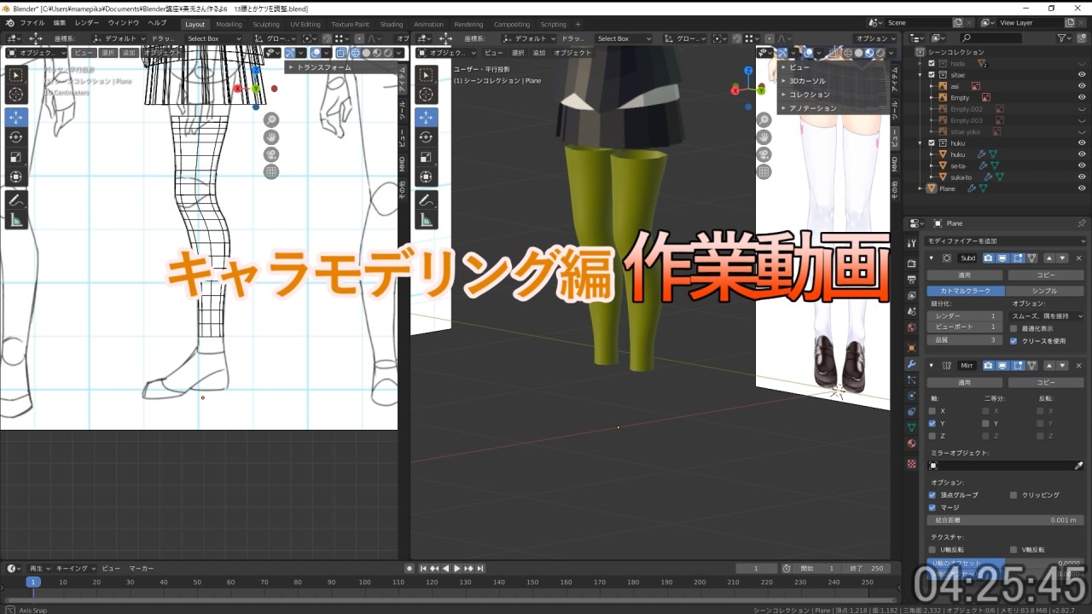Select the Scale tool in left viewport

(x=16, y=157)
